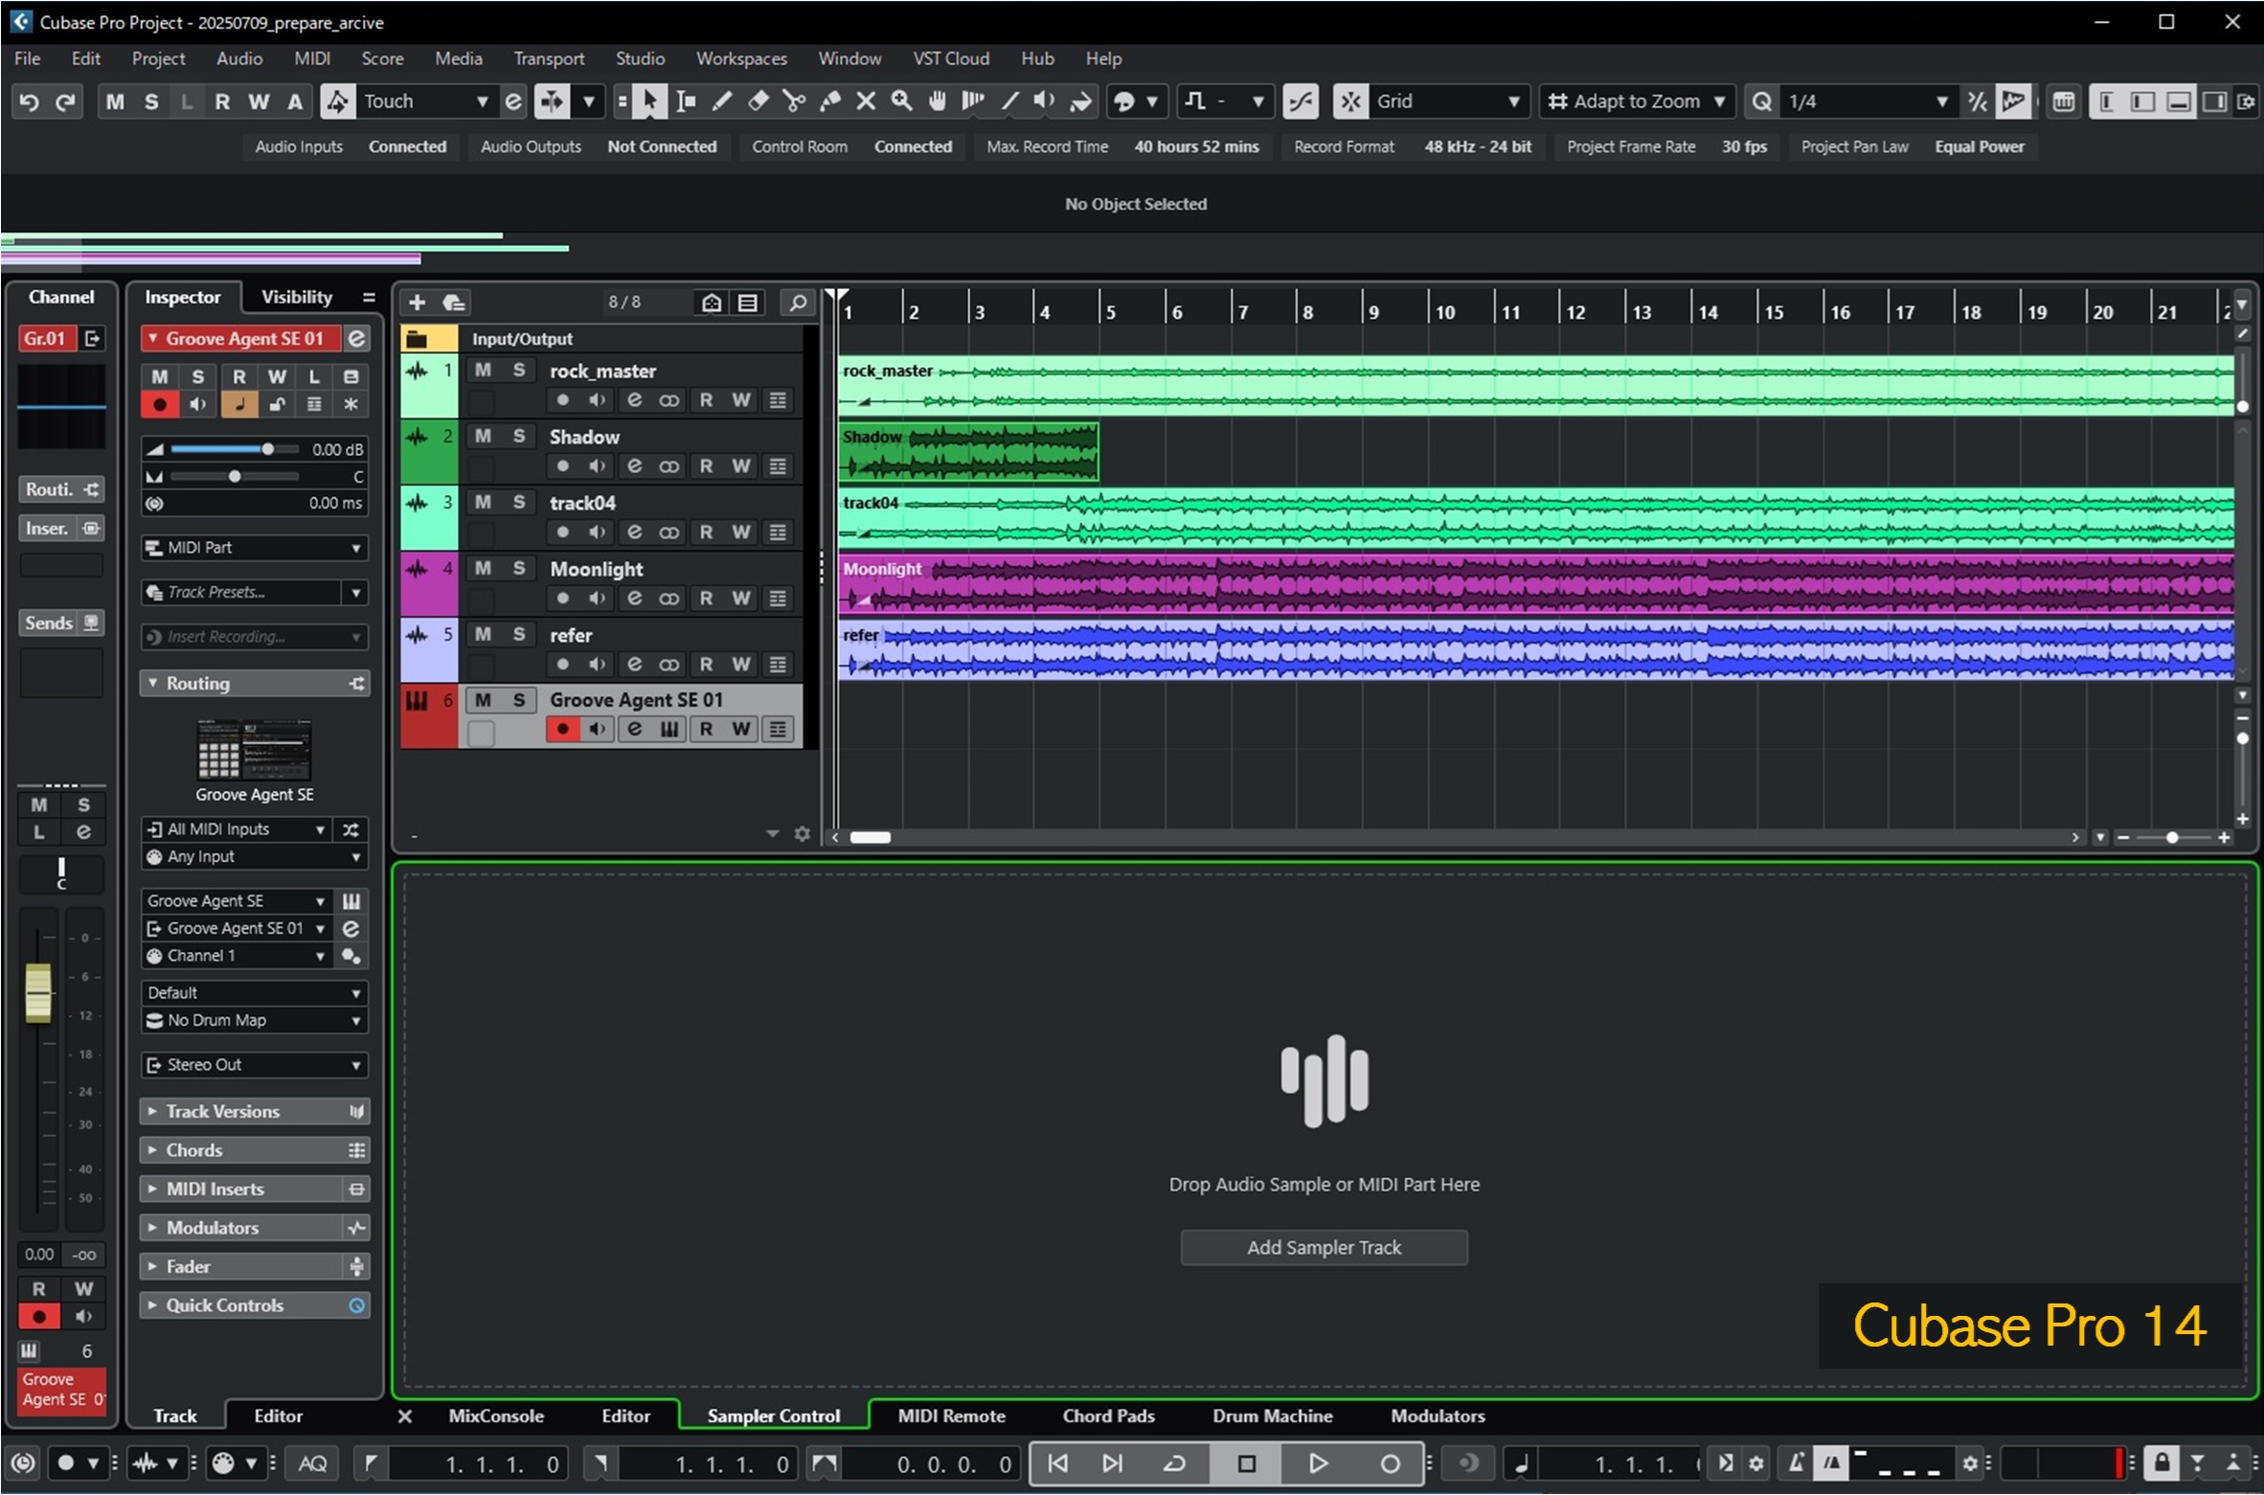Open the Studio menu
This screenshot has width=2264, height=1495.
[640, 58]
